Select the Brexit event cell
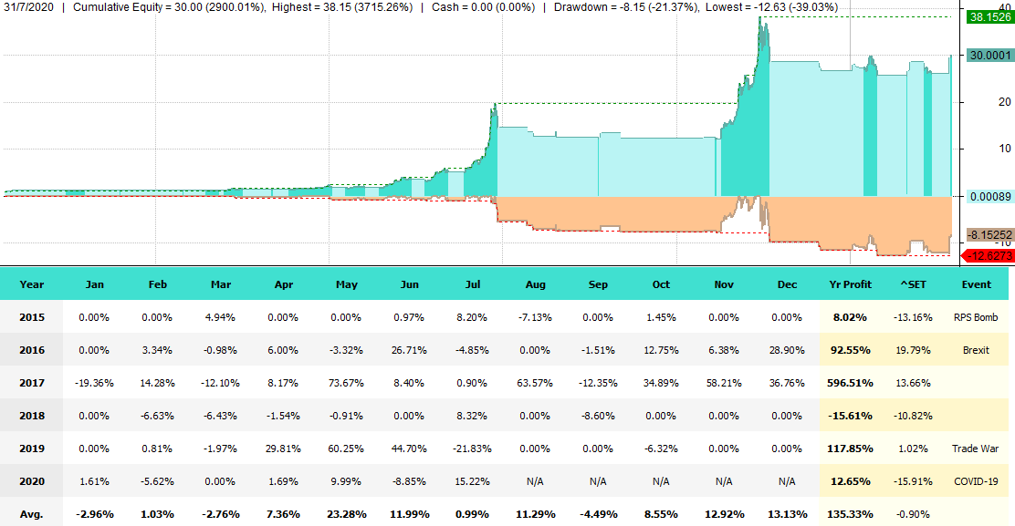Viewport: 1015px width, 526px height. click(976, 350)
